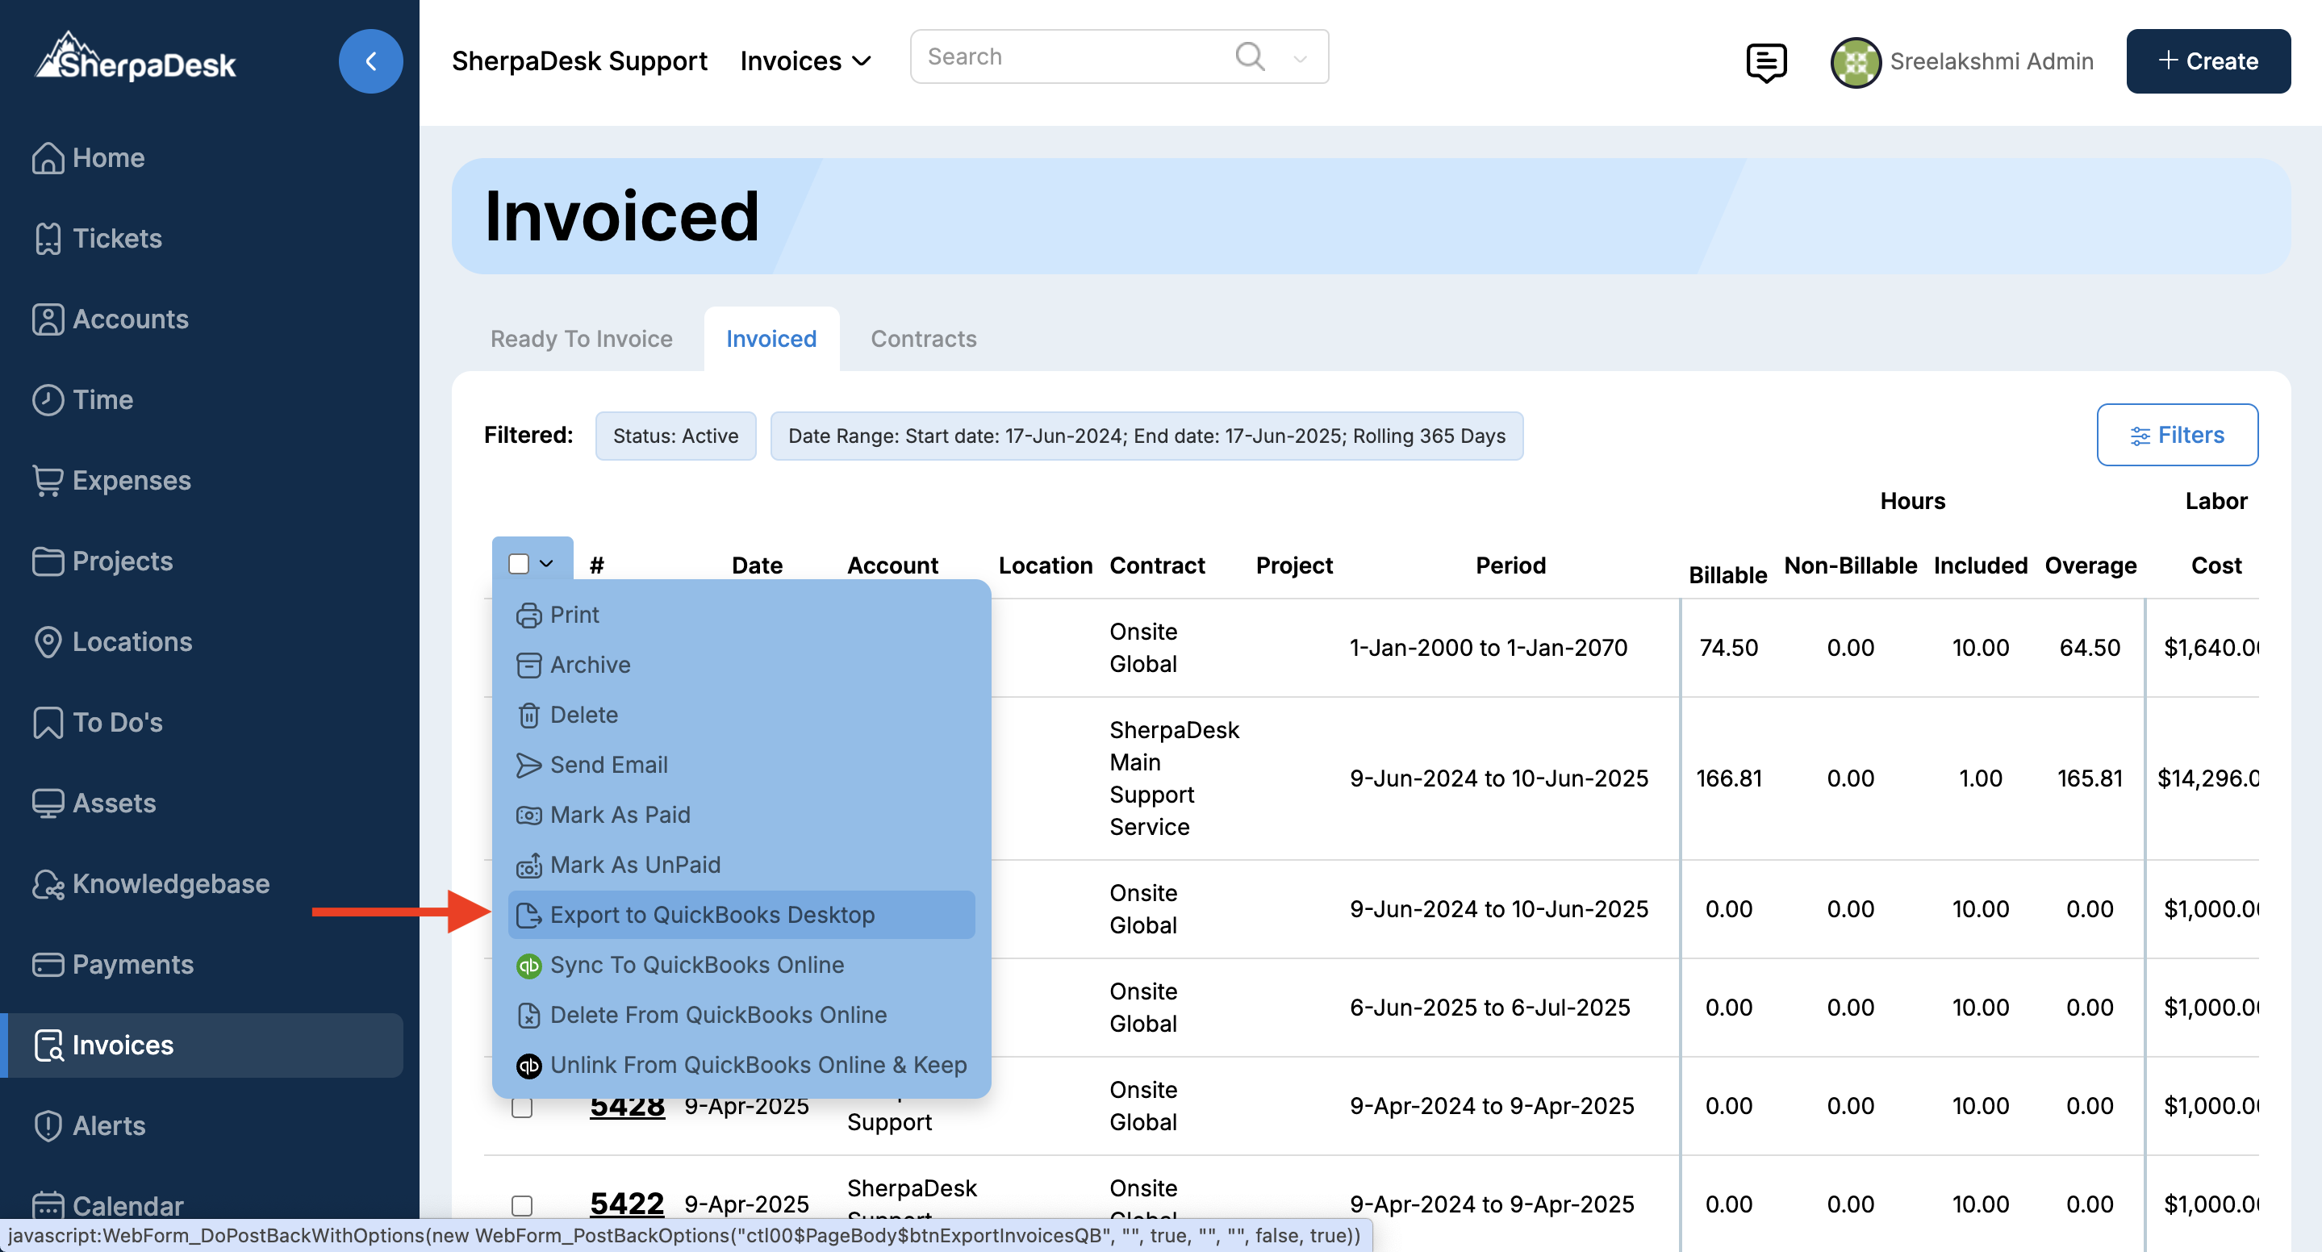Viewport: 2322px width, 1252px height.
Task: Focus the Search input field
Action: point(1073,56)
